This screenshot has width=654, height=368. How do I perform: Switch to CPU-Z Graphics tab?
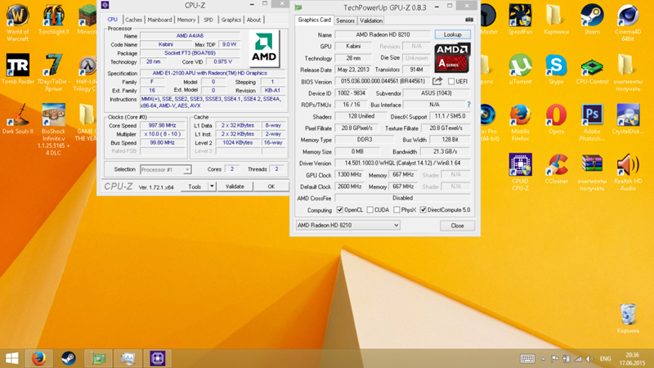point(231,20)
